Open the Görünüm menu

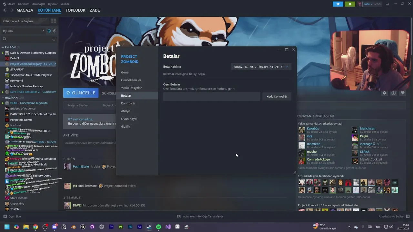pyautogui.click(x=24, y=4)
